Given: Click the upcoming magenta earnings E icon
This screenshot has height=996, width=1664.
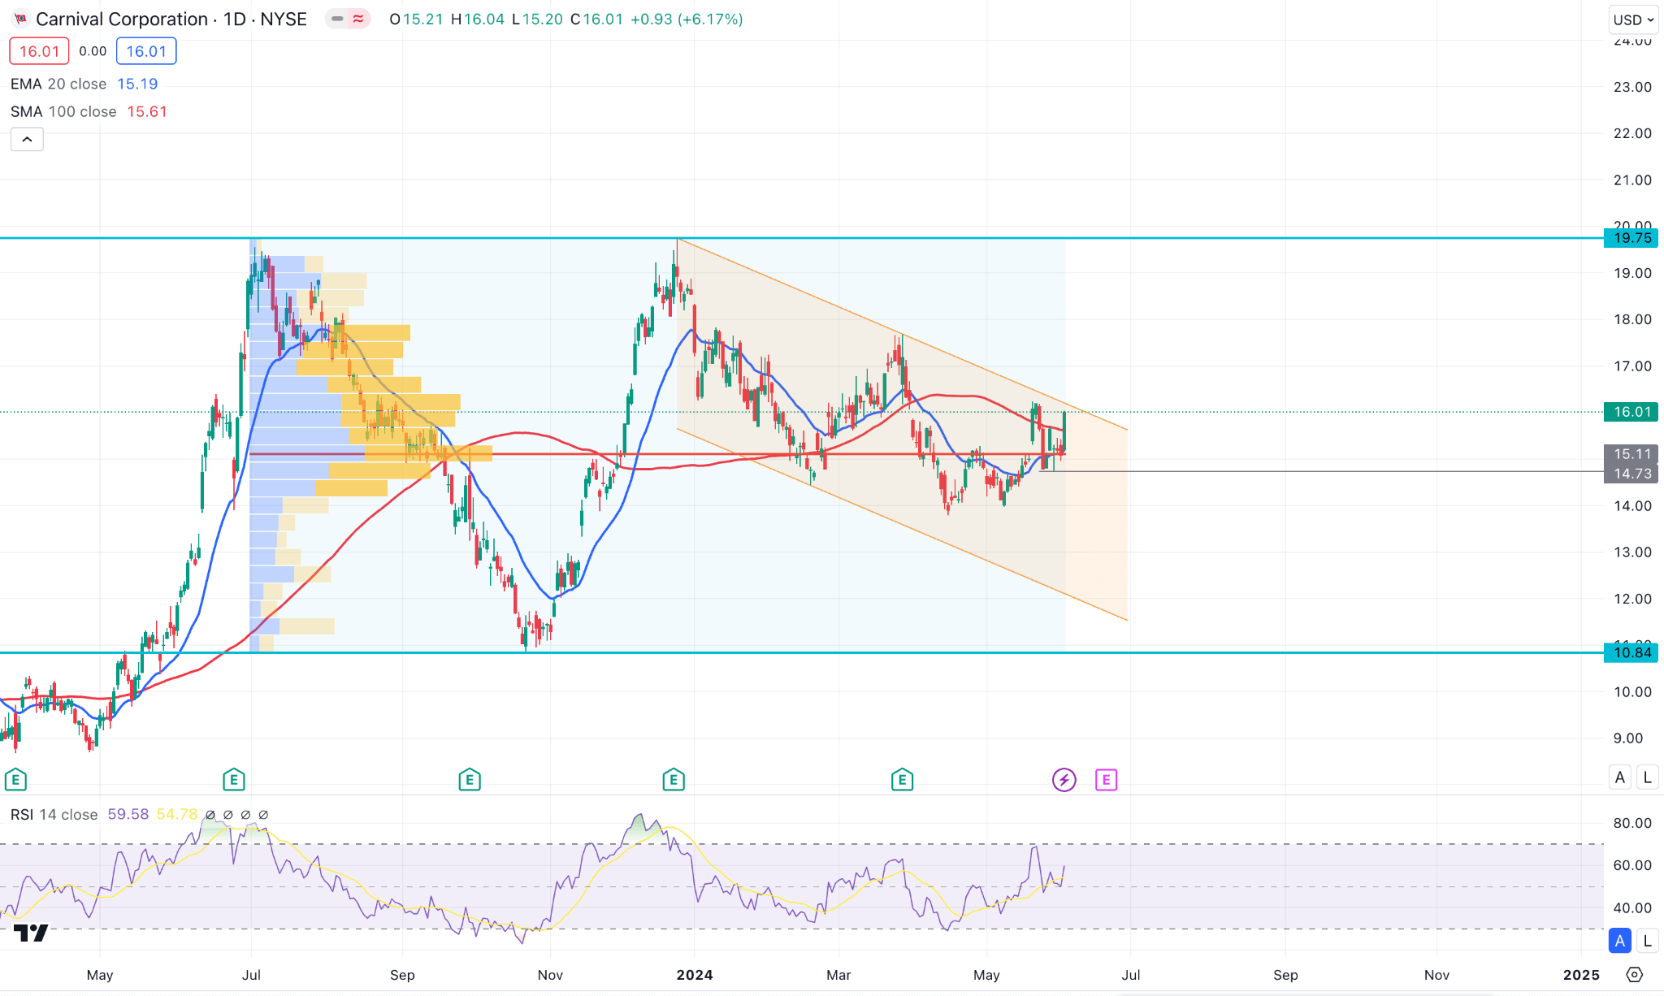Looking at the screenshot, I should click(x=1106, y=780).
